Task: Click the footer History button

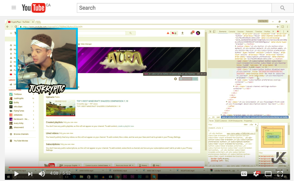Action: click(x=143, y=165)
